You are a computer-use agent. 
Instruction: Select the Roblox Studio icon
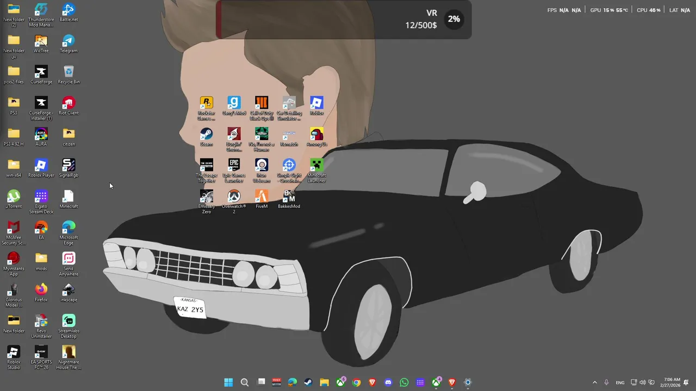coord(14,357)
